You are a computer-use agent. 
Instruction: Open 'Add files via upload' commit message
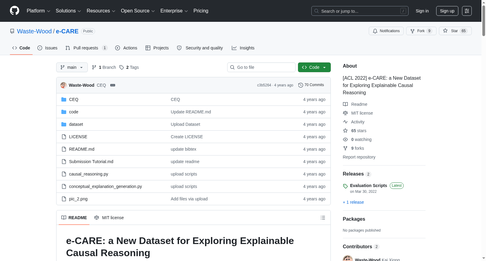pyautogui.click(x=189, y=199)
